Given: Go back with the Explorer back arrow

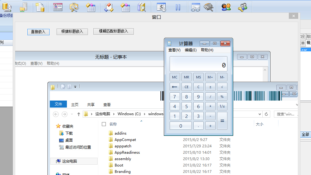Looking at the screenshot, I should pyautogui.click(x=56, y=114).
